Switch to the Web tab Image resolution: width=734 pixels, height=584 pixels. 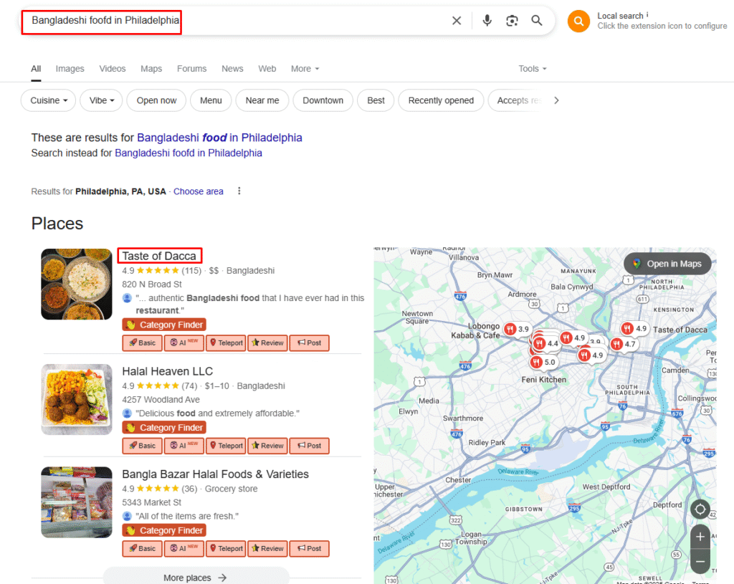tap(267, 69)
